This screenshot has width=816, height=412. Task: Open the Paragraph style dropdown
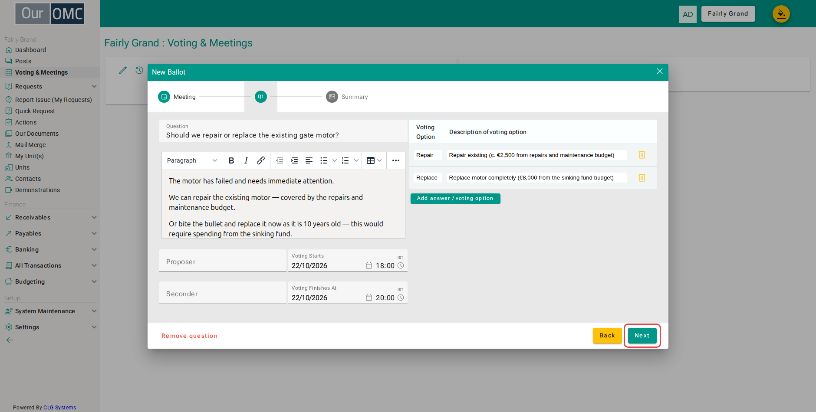pyautogui.click(x=192, y=160)
